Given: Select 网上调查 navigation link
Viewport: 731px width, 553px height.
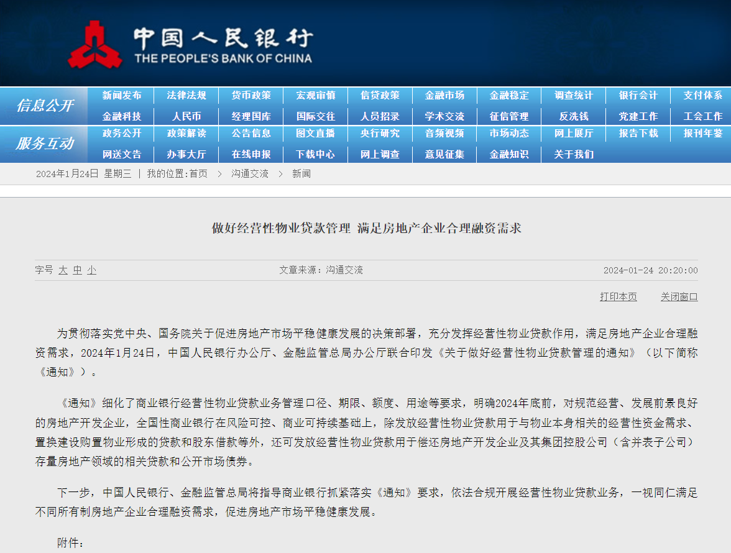Looking at the screenshot, I should coord(380,154).
